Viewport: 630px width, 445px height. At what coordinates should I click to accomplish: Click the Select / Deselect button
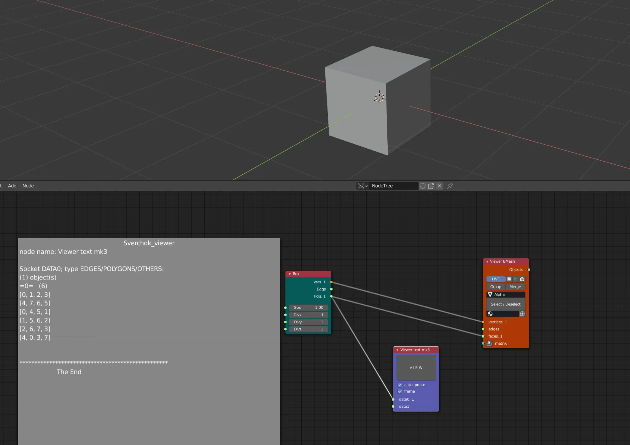pos(505,304)
